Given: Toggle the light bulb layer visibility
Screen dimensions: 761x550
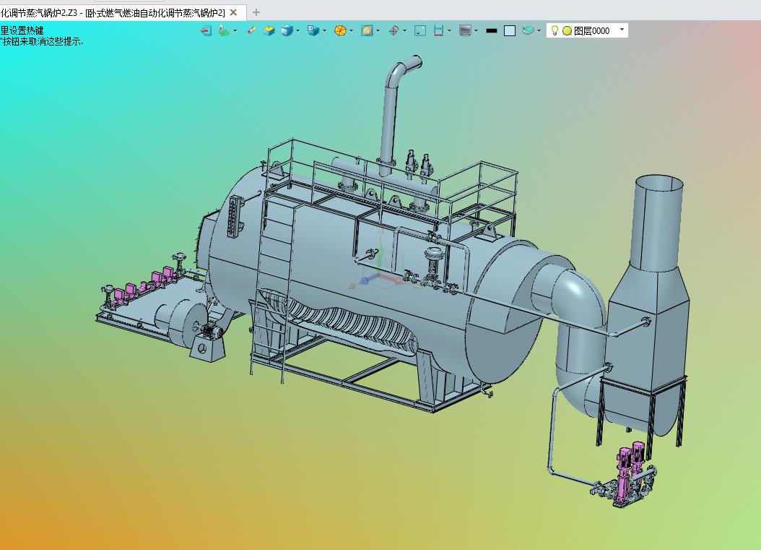Looking at the screenshot, I should point(555,30).
